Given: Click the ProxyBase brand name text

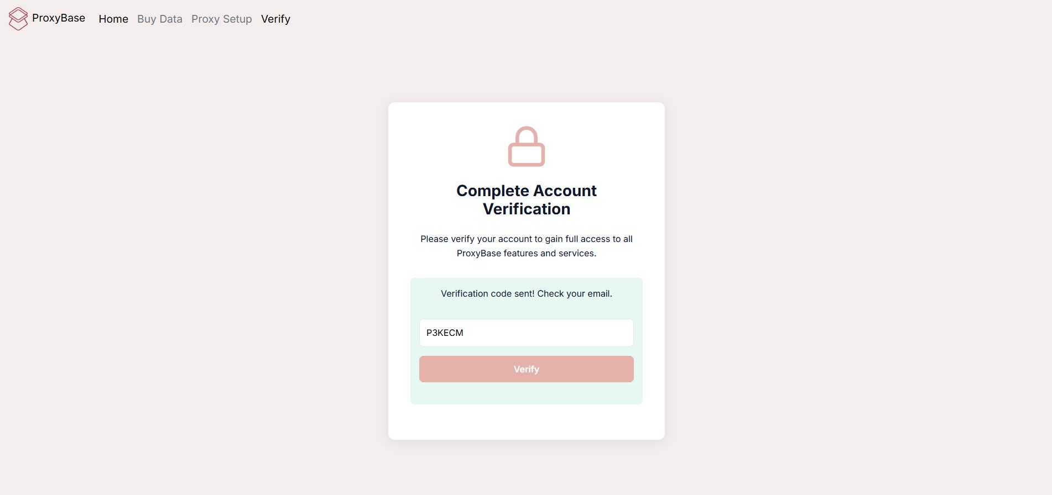Looking at the screenshot, I should point(59,18).
